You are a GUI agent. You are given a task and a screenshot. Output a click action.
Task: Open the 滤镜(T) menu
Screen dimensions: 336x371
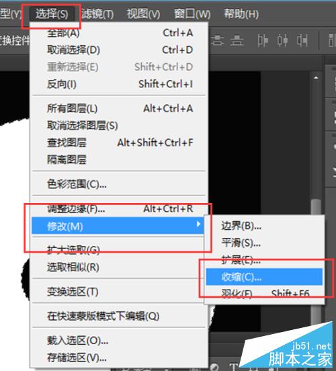pyautogui.click(x=97, y=14)
